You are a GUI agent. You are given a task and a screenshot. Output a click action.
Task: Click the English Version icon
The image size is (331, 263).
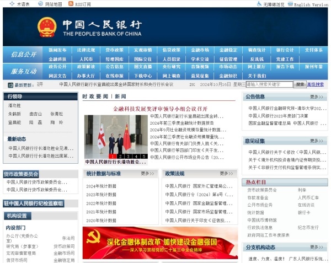click(291, 4)
